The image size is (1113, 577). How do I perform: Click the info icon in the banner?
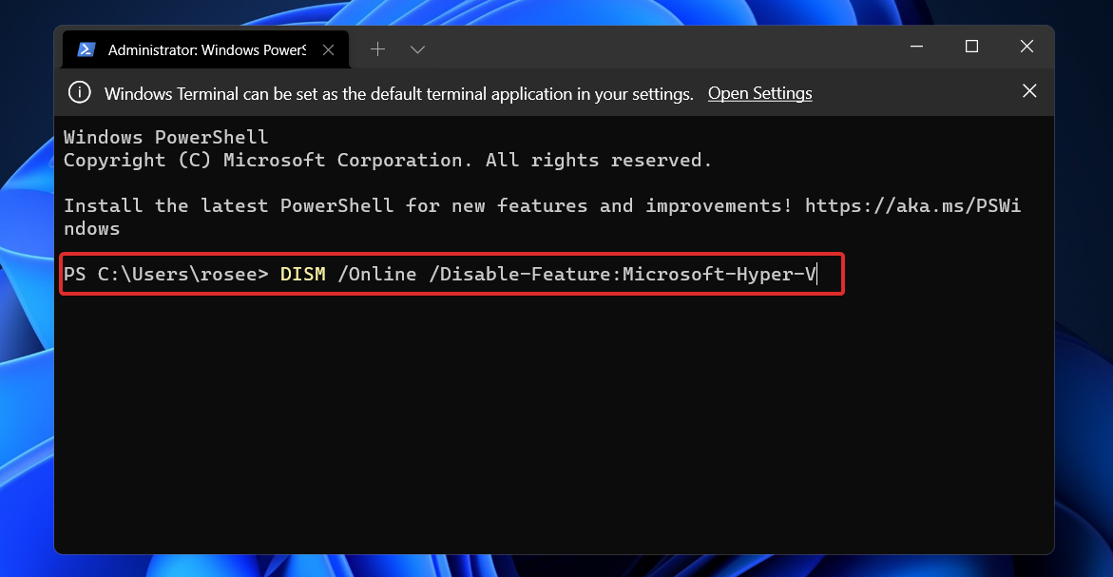point(79,92)
